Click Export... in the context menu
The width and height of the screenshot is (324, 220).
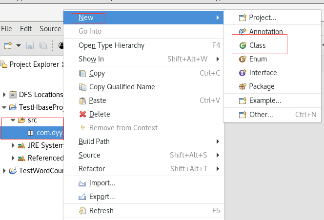click(x=143, y=197)
